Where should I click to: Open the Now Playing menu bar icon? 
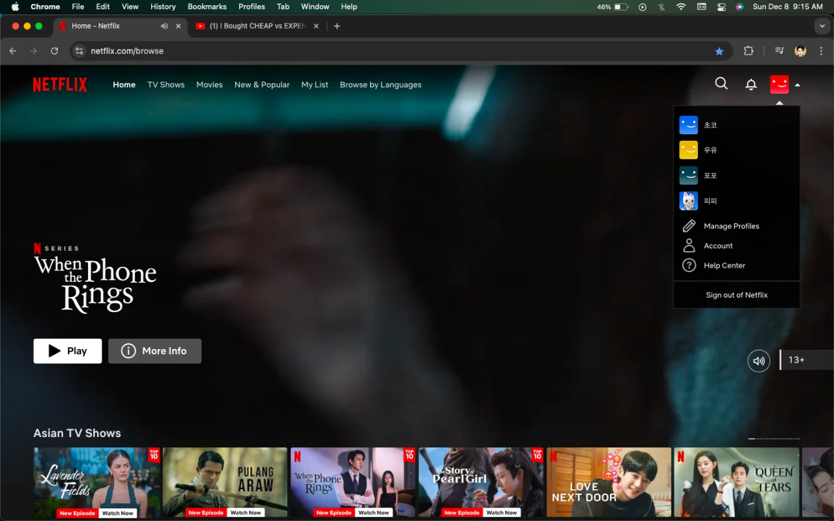pos(642,7)
